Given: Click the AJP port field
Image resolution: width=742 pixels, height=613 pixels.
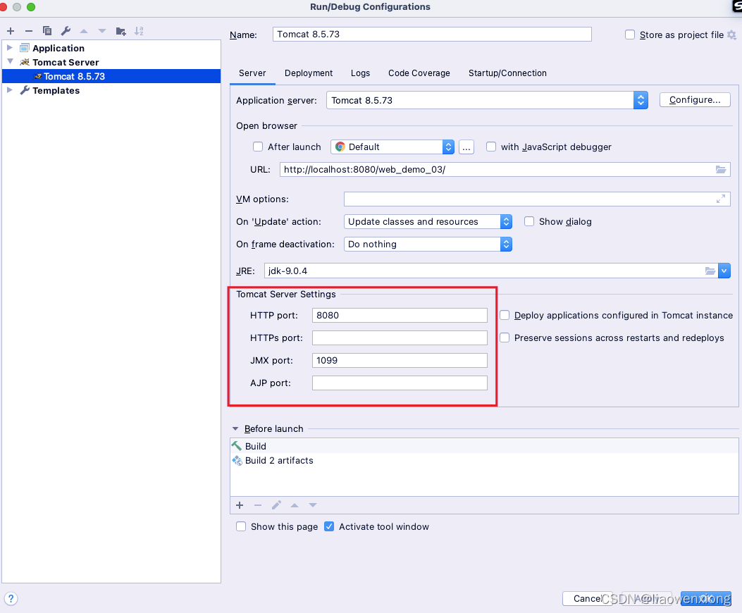Looking at the screenshot, I should pyautogui.click(x=400, y=383).
